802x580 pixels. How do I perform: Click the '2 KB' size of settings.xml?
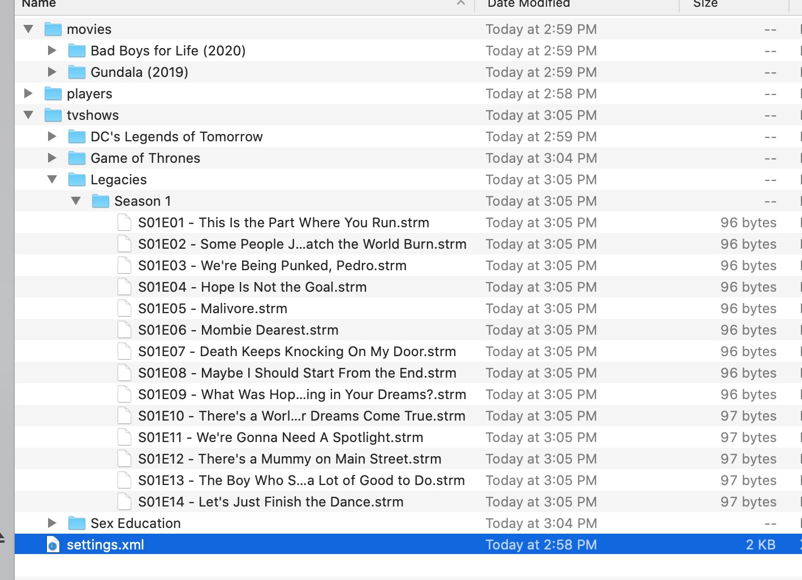(x=761, y=544)
